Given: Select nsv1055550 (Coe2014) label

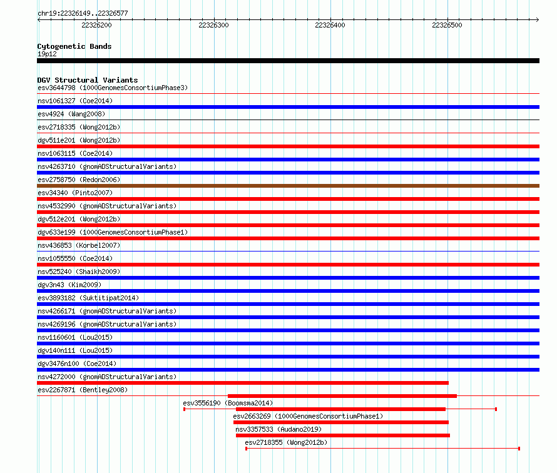Looking at the screenshot, I should pyautogui.click(x=75, y=258).
